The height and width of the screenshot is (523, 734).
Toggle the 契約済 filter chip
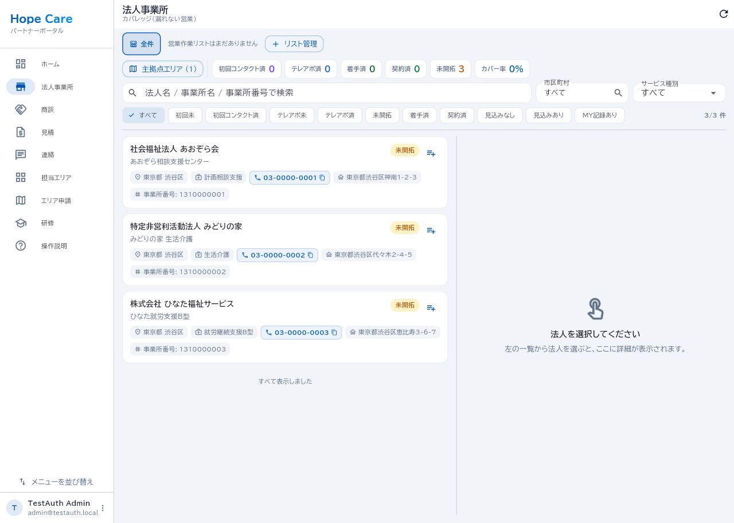457,115
